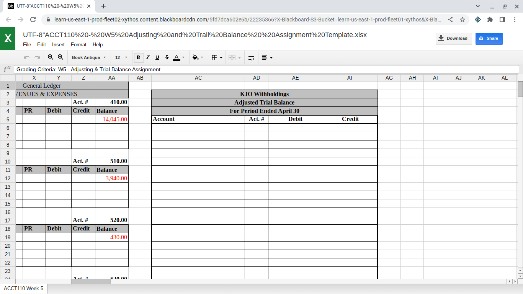Expand the alignment dropdown arrow
Image resolution: width=523 pixels, height=294 pixels.
(x=271, y=57)
